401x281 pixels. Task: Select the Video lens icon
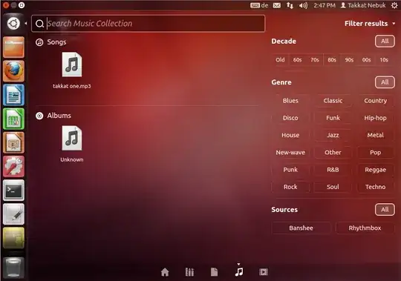point(264,272)
